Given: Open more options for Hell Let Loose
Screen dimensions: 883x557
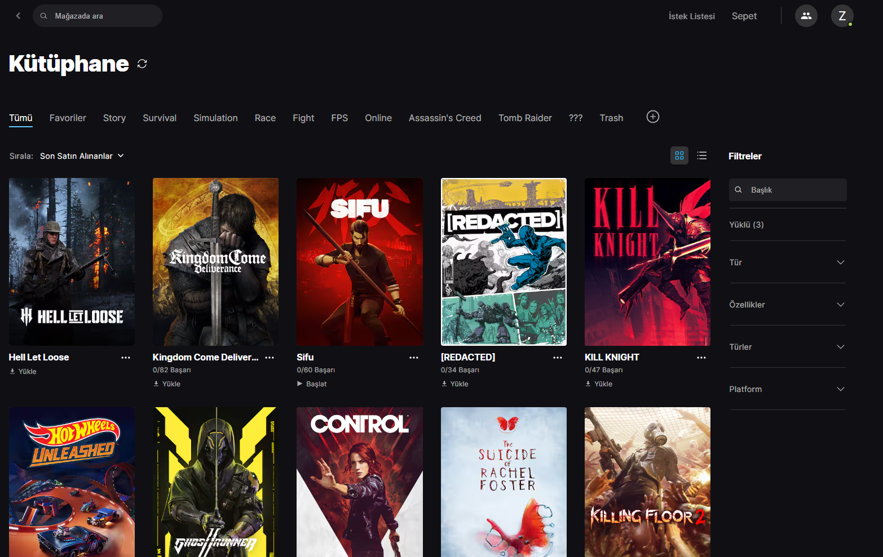Looking at the screenshot, I should coord(126,358).
